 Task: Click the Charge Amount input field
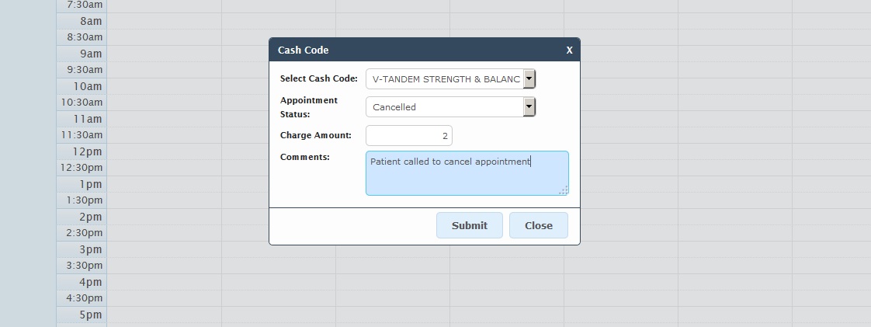point(409,136)
